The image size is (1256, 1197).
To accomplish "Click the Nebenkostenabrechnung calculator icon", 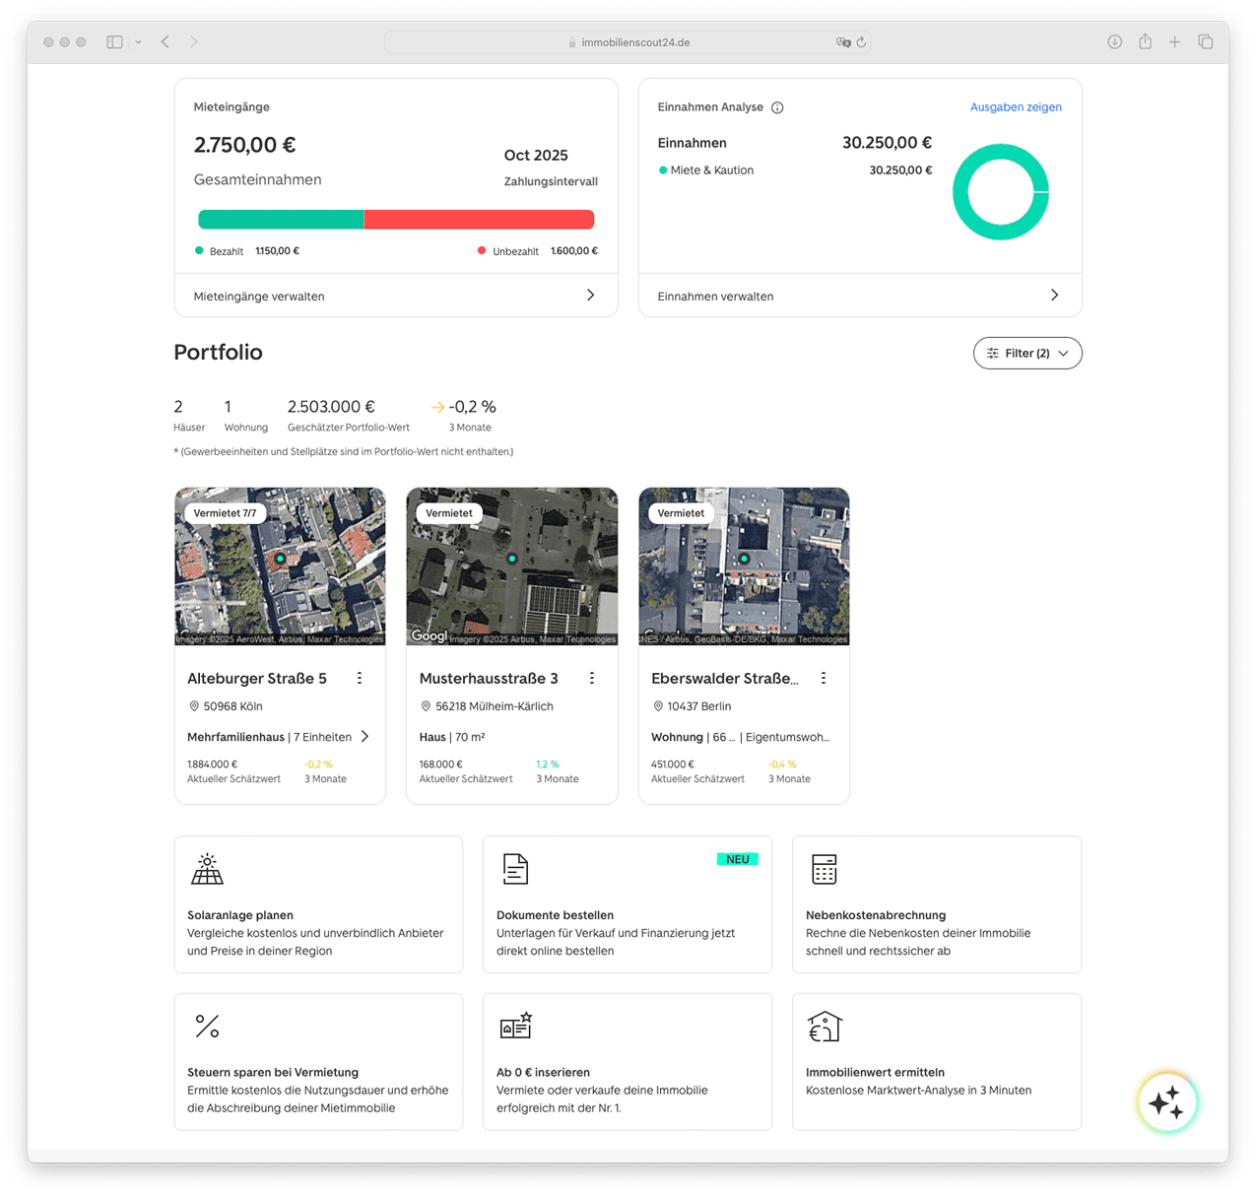I will point(824,869).
